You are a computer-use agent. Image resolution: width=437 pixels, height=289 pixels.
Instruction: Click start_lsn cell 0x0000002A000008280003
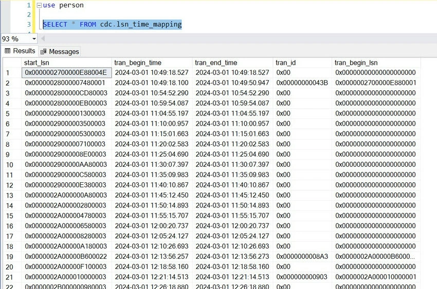[67, 236]
